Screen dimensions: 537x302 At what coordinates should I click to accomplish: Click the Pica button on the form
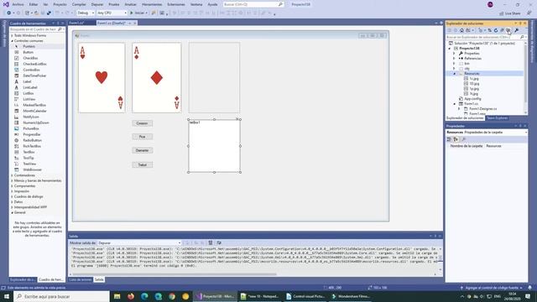(142, 137)
